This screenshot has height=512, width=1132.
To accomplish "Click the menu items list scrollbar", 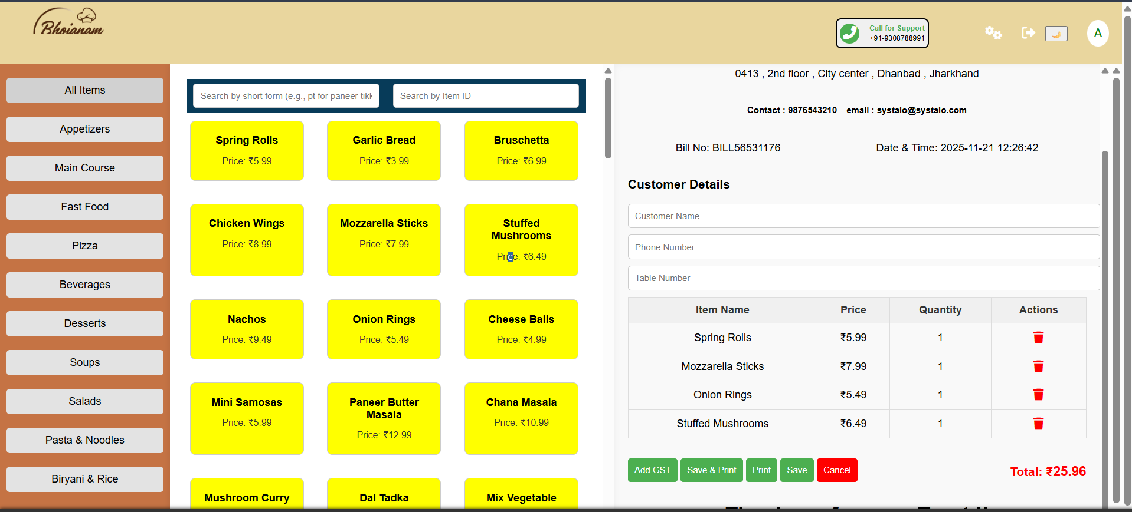I will pos(608,118).
